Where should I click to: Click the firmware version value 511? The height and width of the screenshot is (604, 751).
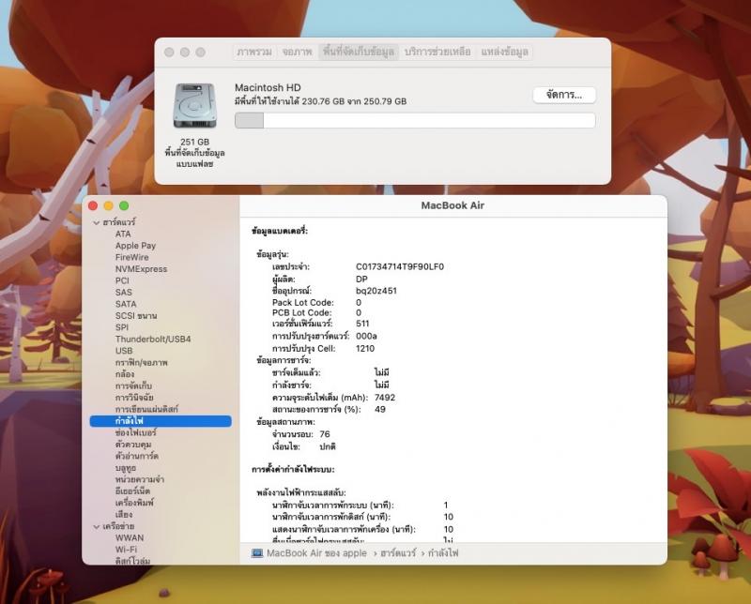point(362,324)
